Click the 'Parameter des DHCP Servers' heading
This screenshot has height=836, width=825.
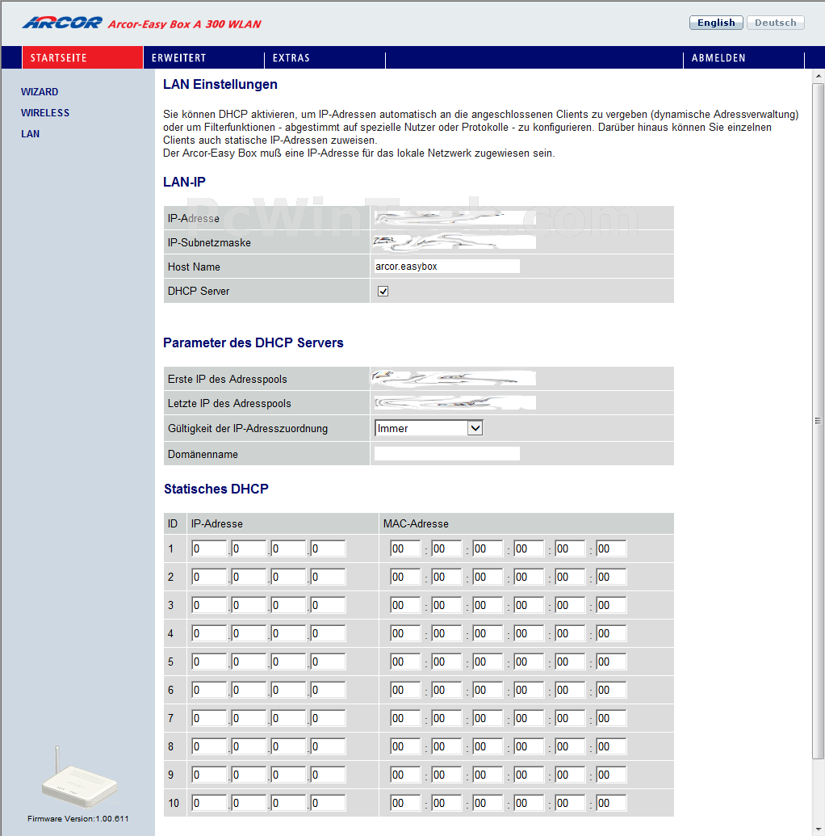click(253, 342)
